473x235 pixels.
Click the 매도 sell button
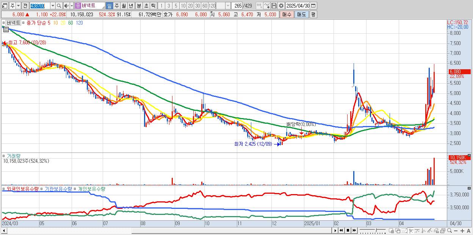tap(301, 14)
